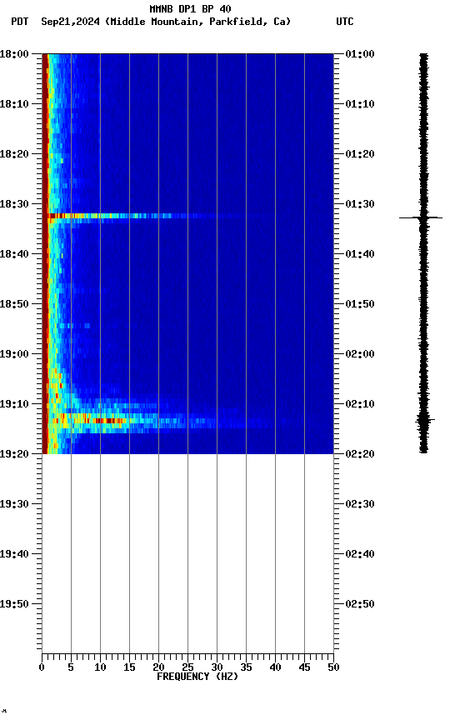Viewport: 460px width, 720px height.
Task: Click the '45' frequency tick label
Action: [x=304, y=667]
